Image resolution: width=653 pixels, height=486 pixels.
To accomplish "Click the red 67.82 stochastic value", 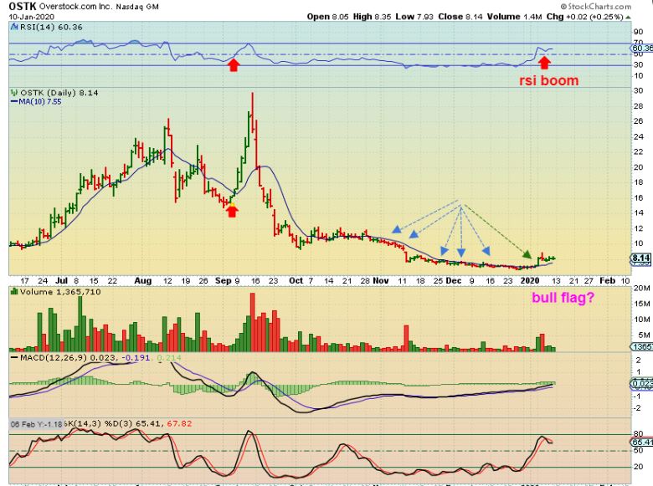I will (179, 423).
